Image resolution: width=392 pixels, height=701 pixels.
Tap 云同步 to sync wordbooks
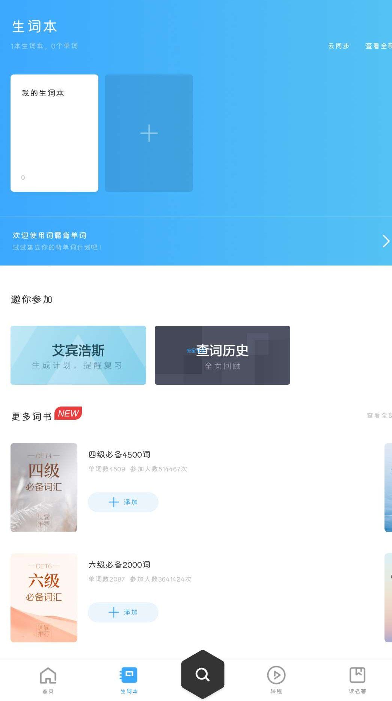[339, 46]
